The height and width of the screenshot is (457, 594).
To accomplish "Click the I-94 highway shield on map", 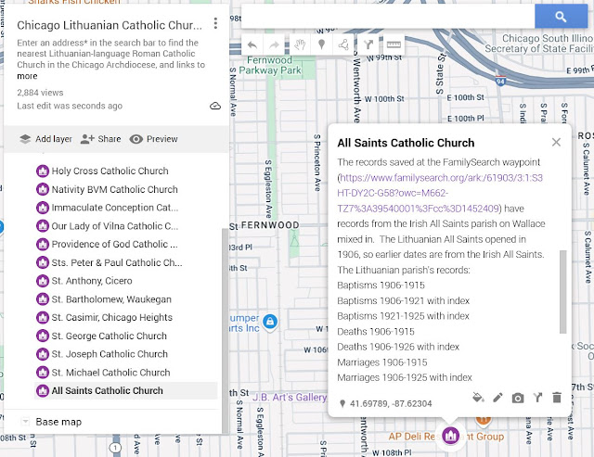I will (x=500, y=81).
